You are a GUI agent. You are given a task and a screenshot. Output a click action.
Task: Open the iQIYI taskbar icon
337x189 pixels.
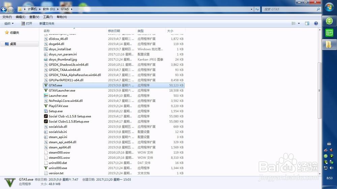(x=329, y=33)
